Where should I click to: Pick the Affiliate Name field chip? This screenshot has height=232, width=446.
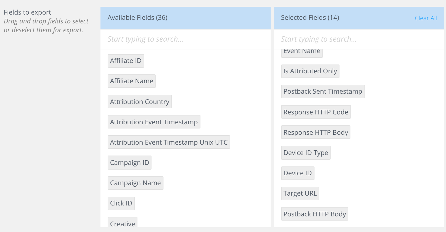point(131,81)
